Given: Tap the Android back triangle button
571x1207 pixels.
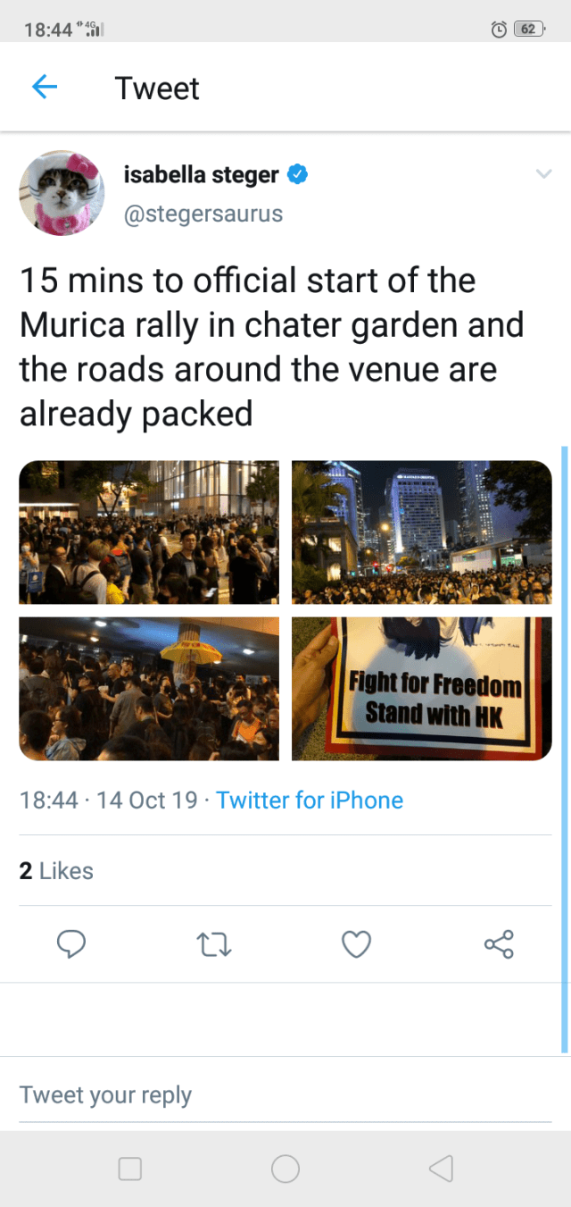Looking at the screenshot, I should (441, 1169).
